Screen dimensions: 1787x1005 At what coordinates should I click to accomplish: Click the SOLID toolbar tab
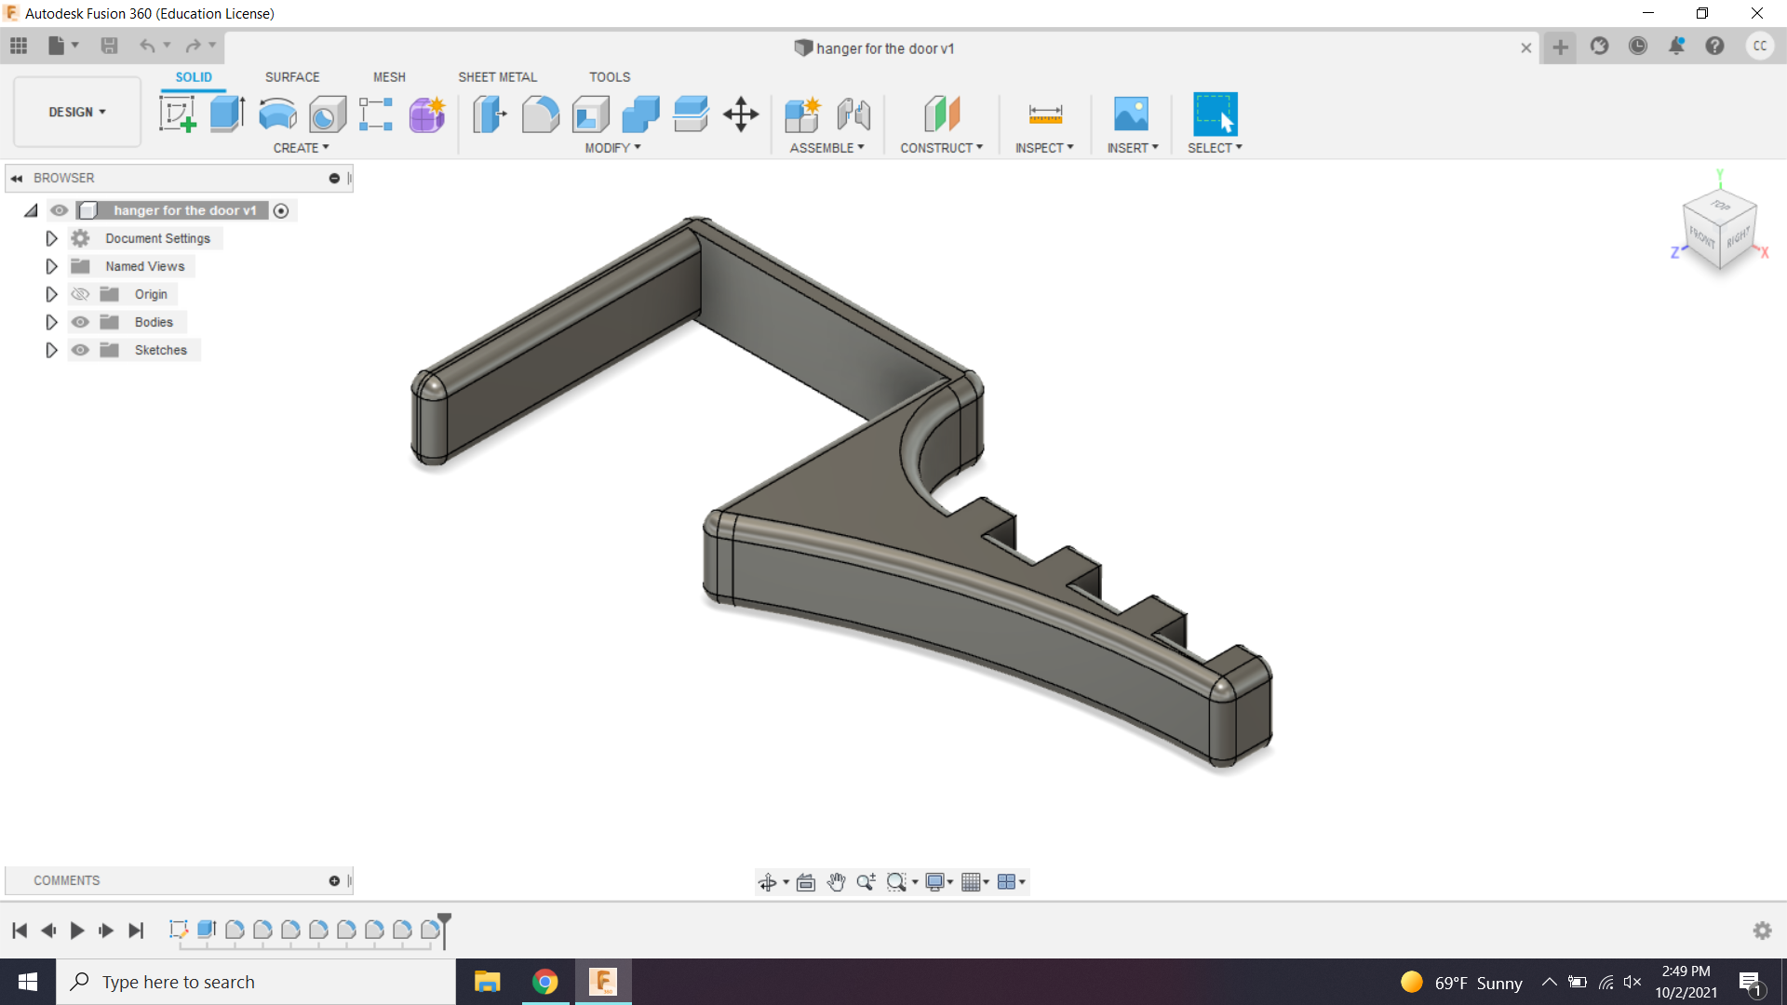click(193, 77)
